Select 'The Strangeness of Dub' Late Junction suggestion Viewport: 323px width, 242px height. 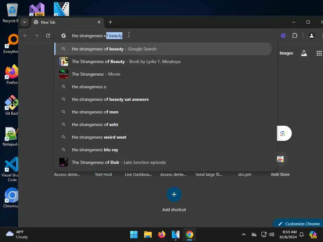[163, 162]
